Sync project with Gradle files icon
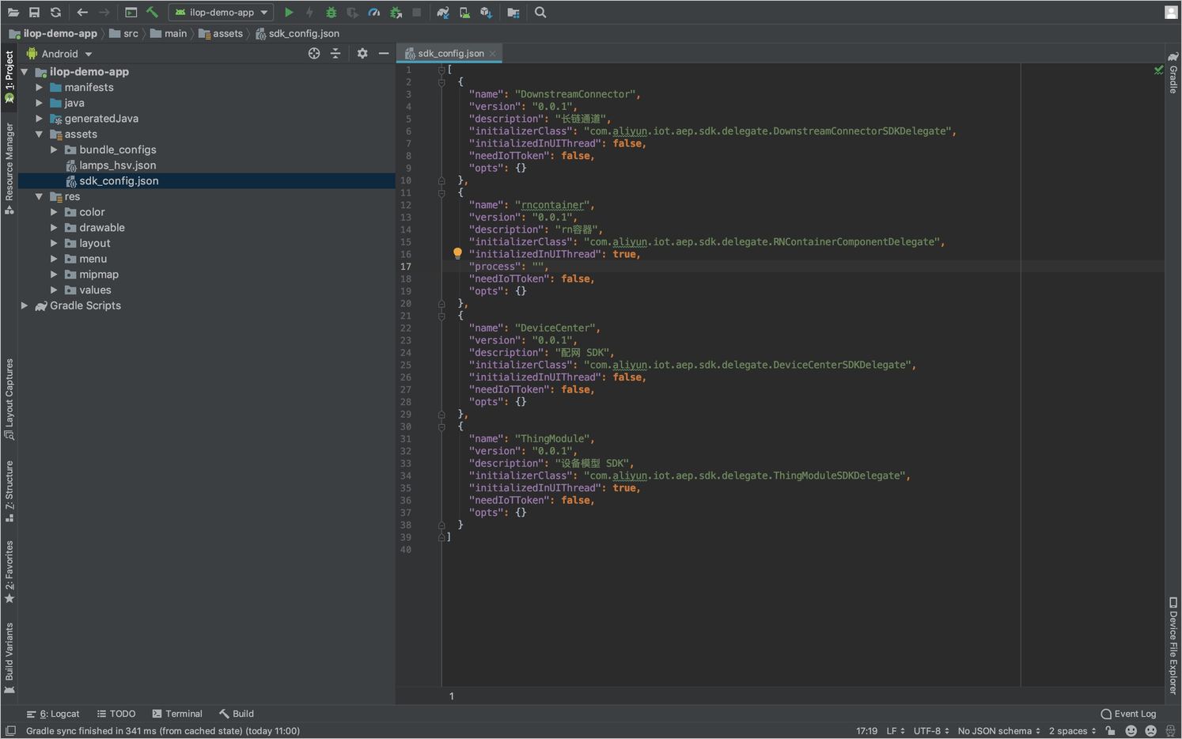The width and height of the screenshot is (1182, 739). [443, 13]
